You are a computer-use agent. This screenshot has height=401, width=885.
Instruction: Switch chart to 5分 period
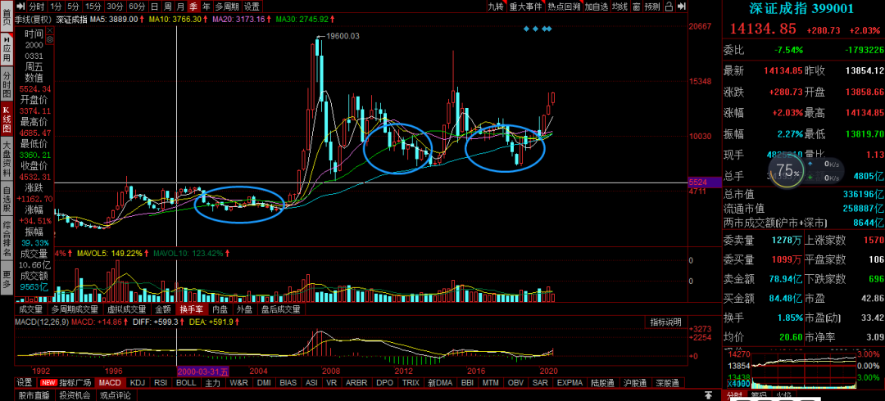click(x=74, y=7)
